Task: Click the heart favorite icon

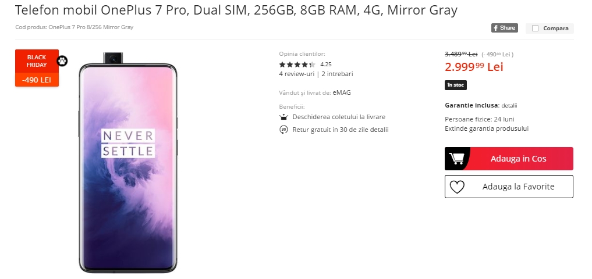Action: (x=457, y=187)
